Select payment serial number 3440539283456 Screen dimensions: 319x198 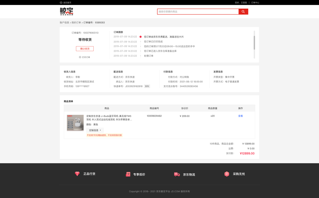click(189, 86)
